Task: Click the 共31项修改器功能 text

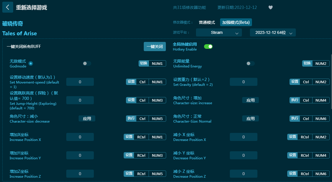Action: pos(189,7)
